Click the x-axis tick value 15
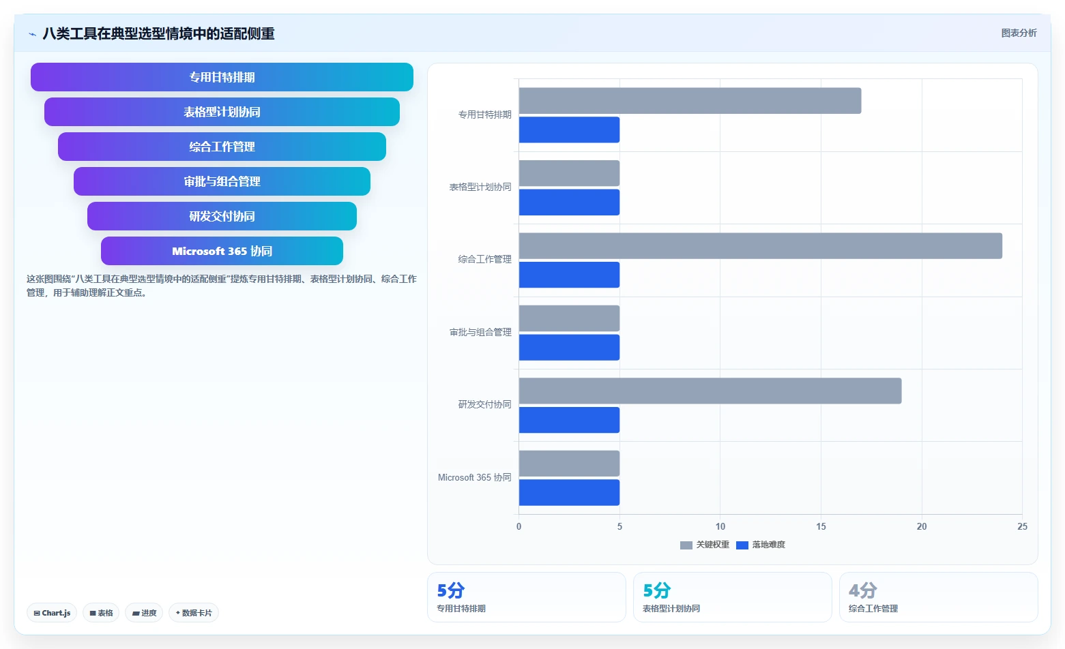The width and height of the screenshot is (1065, 649). click(821, 526)
